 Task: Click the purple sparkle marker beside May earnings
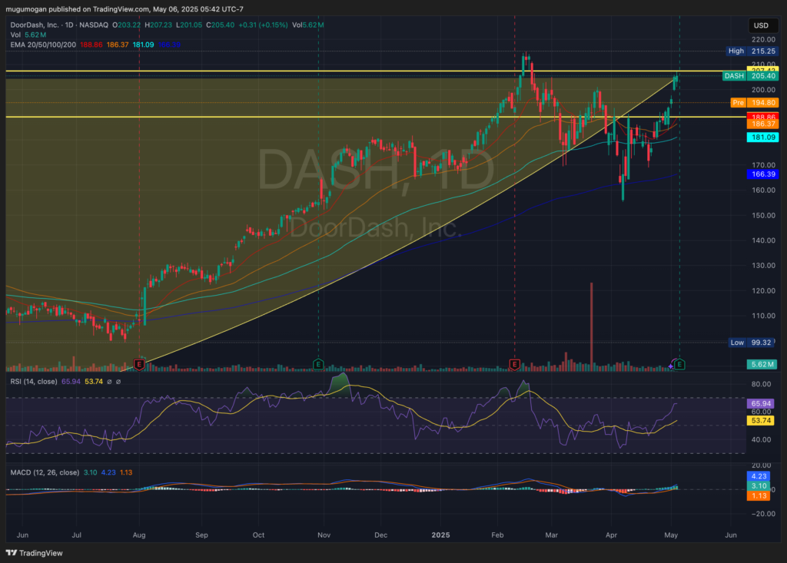(670, 367)
